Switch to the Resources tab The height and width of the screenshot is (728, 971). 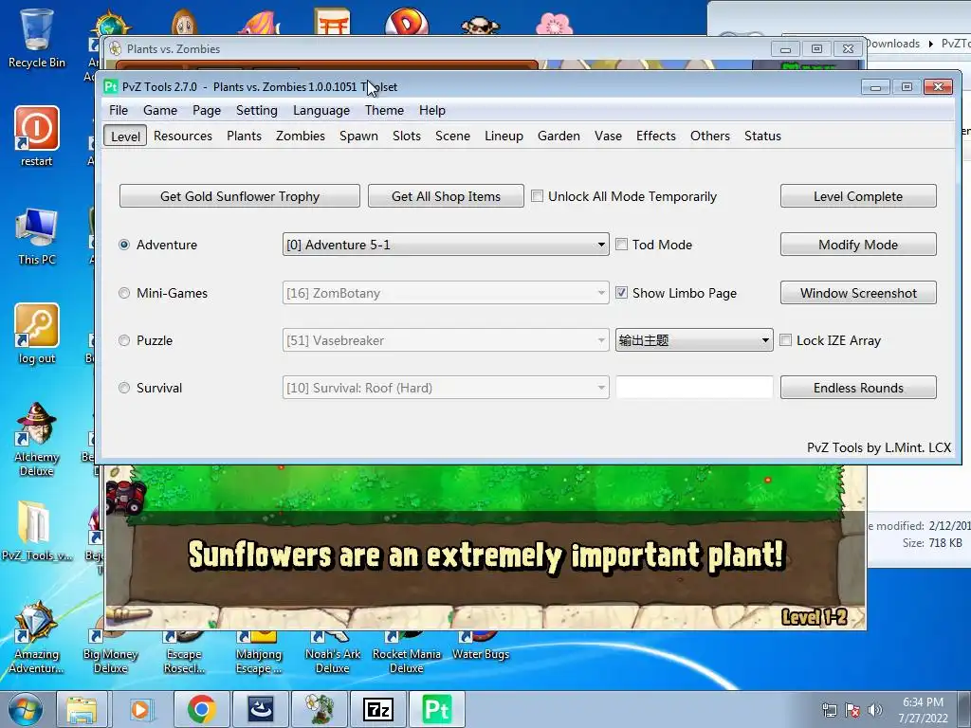[x=183, y=136]
